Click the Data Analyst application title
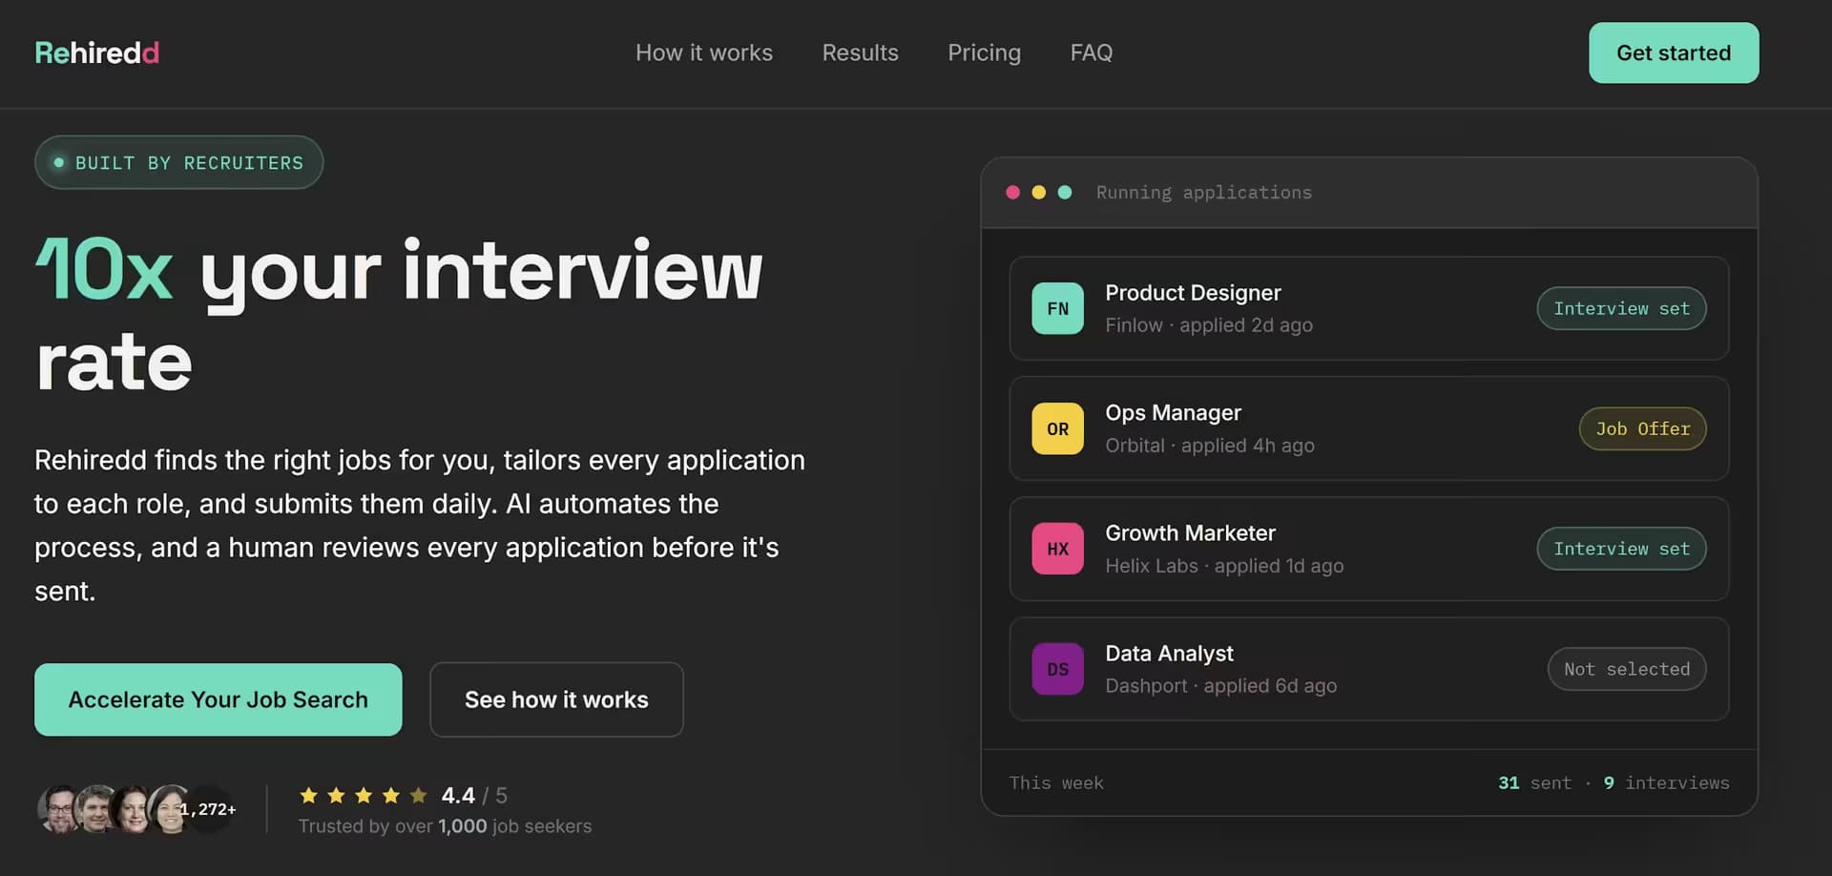Viewport: 1832px width, 876px height. (1169, 654)
